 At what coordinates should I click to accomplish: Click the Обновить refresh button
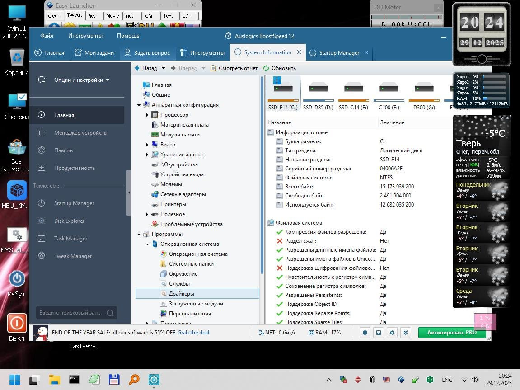280,68
